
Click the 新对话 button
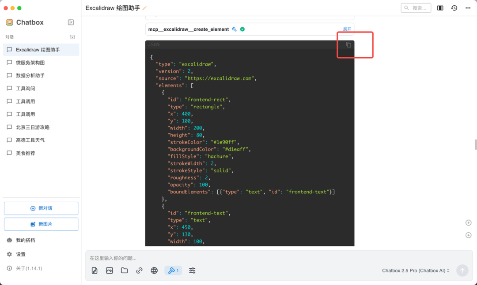coord(41,208)
